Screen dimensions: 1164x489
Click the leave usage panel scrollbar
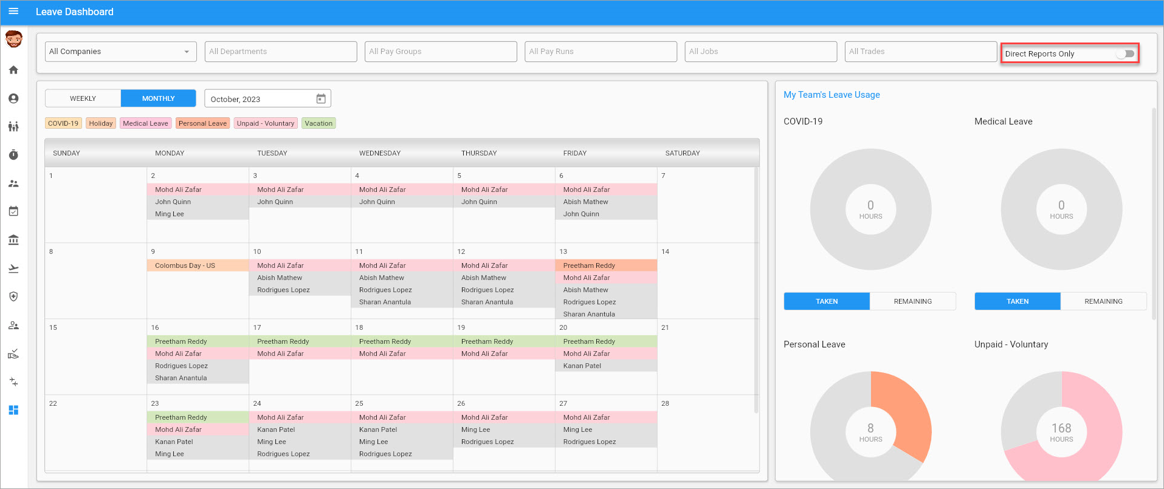pos(1154,214)
